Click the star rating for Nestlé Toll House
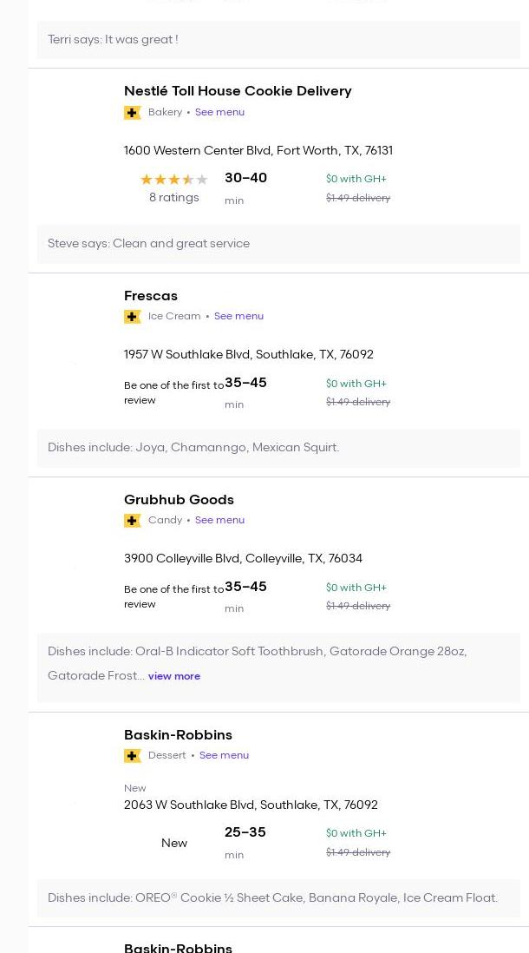529x953 pixels. (173, 180)
